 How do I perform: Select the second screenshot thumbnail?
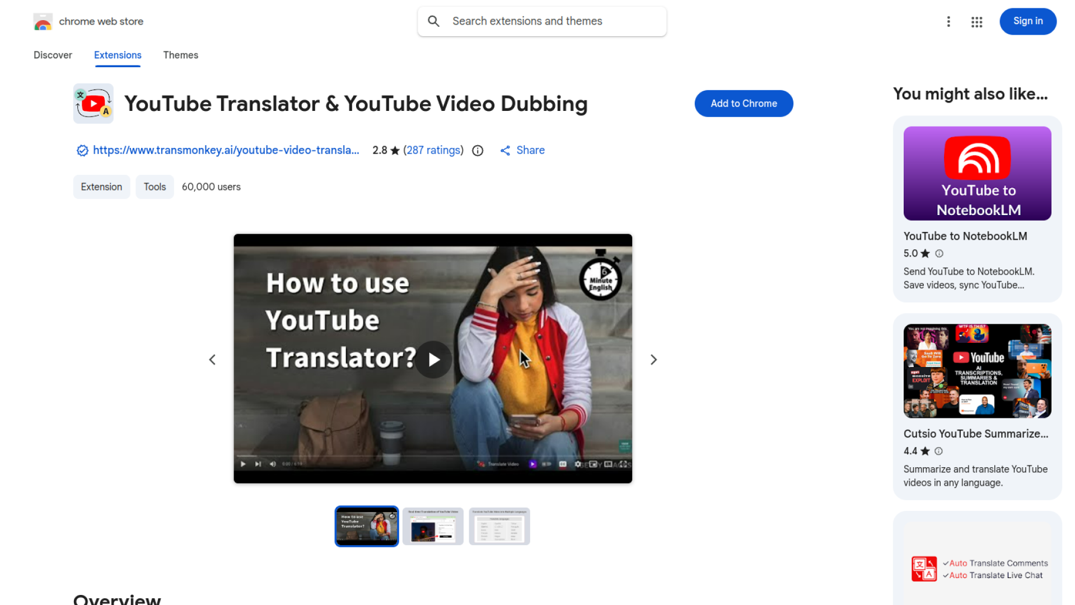(x=433, y=527)
